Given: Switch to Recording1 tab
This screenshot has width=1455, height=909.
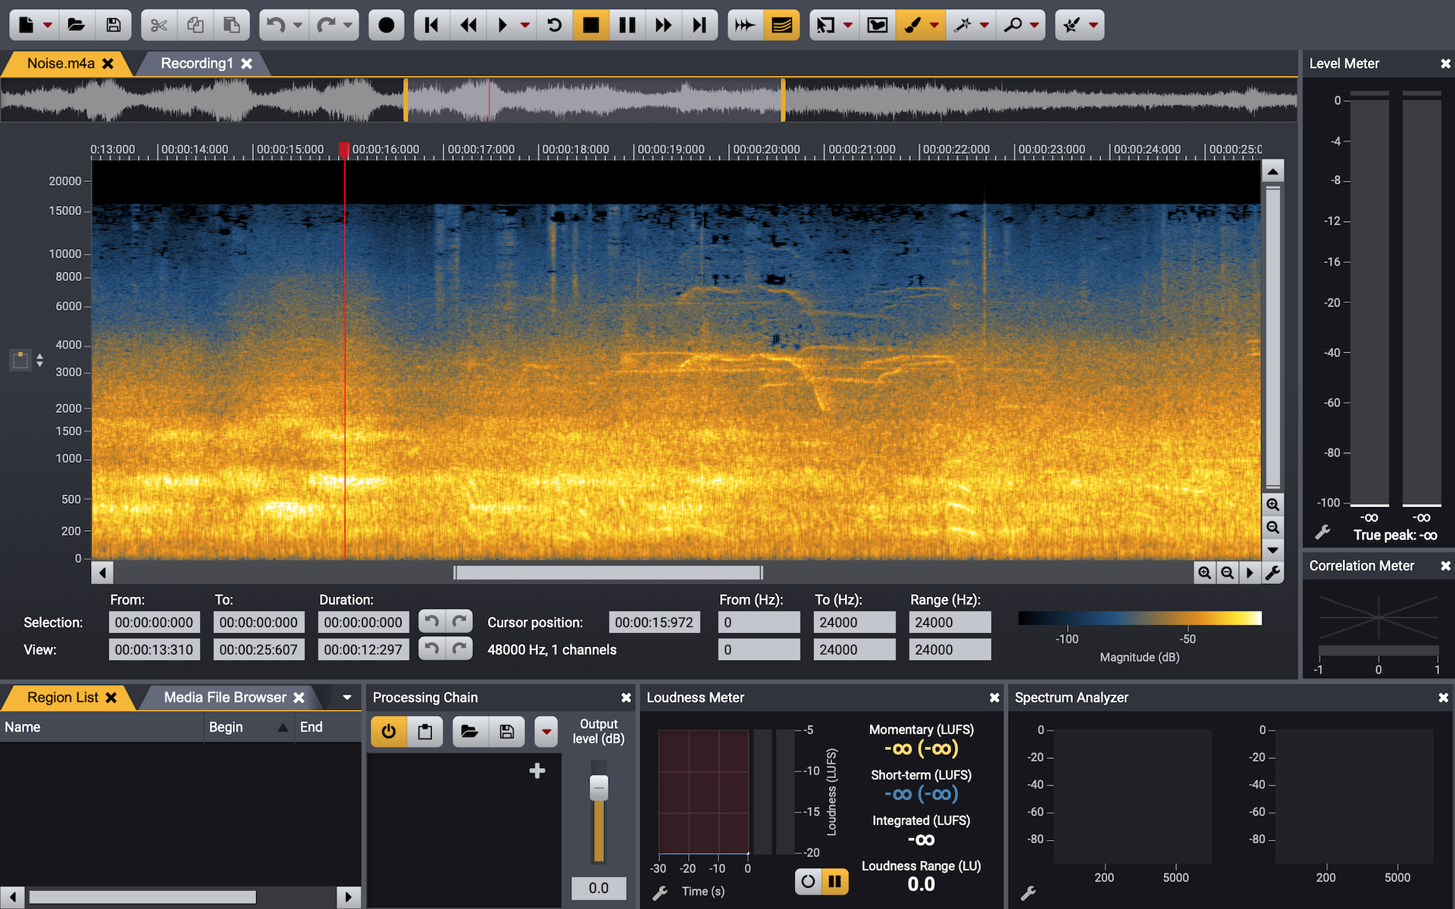Looking at the screenshot, I should (x=197, y=64).
